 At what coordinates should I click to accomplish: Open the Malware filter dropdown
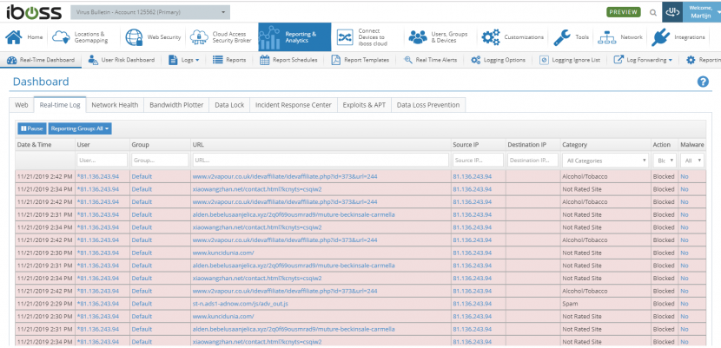[692, 161]
